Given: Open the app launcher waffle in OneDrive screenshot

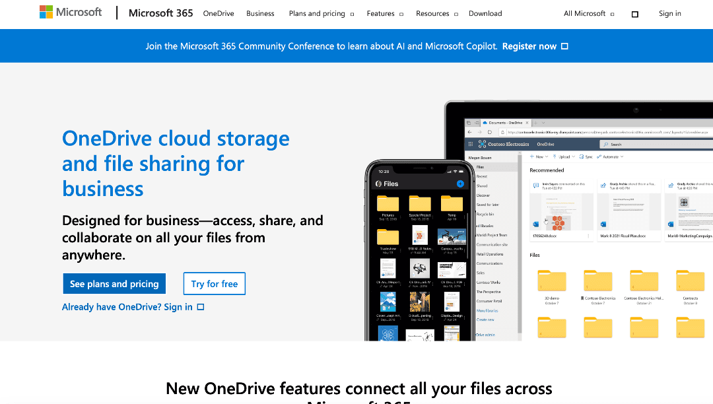Looking at the screenshot, I should [471, 143].
